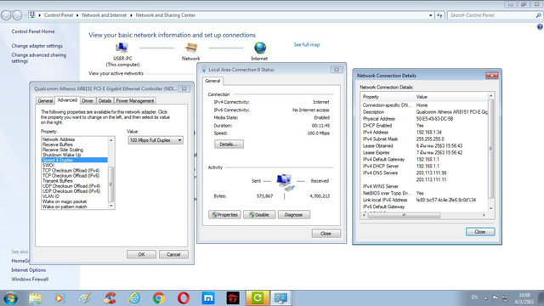The width and height of the screenshot is (544, 306).
Task: Select the Physical Address row
Action: pos(424,119)
